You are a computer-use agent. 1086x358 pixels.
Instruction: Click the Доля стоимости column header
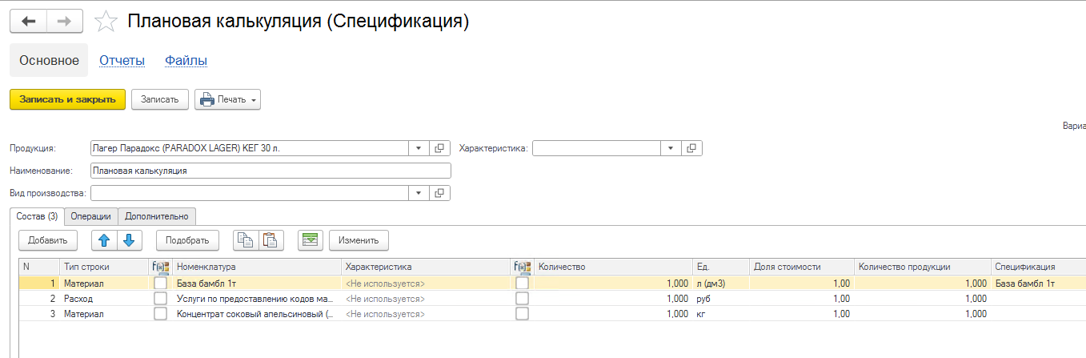point(801,267)
